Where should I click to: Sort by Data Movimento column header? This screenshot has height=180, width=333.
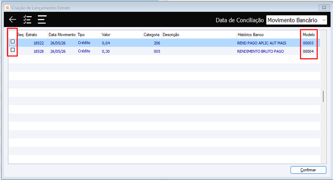pos(62,35)
